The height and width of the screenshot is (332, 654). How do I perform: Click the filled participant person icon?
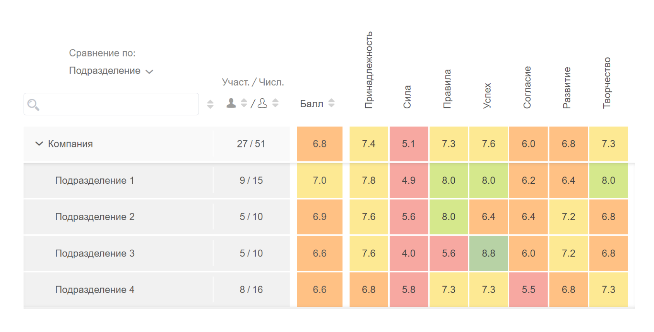pyautogui.click(x=231, y=103)
